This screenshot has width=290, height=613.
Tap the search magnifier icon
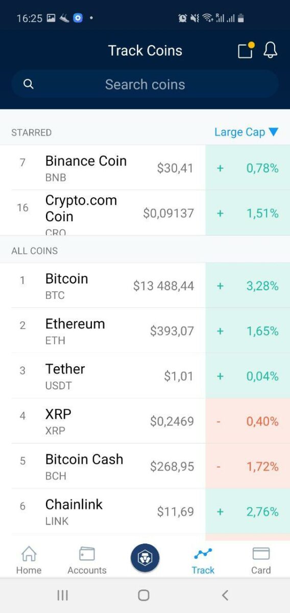(29, 84)
